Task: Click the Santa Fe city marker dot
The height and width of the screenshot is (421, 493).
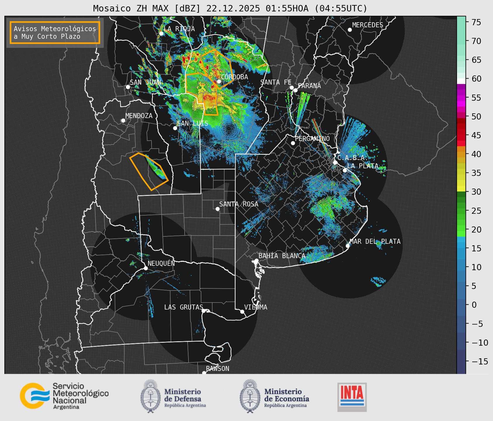Action: point(292,88)
